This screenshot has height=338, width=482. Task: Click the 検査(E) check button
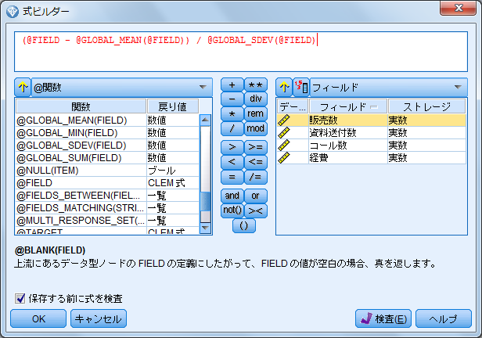coord(383,318)
